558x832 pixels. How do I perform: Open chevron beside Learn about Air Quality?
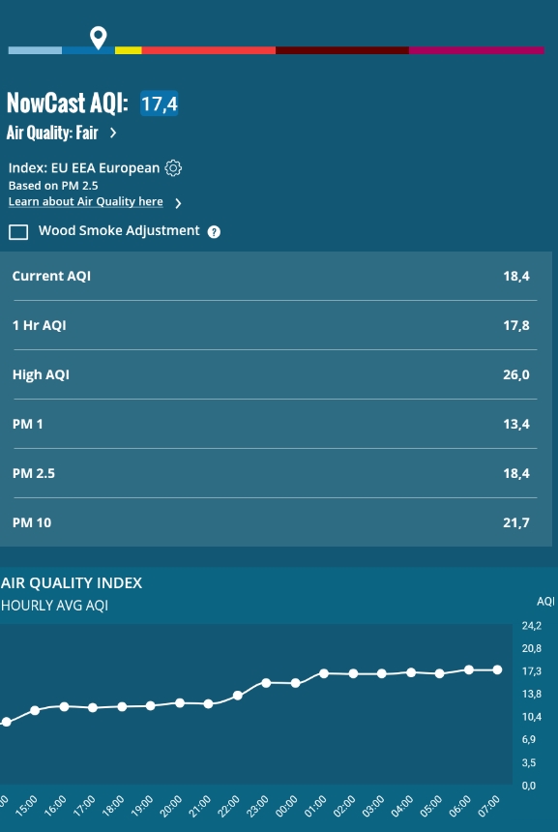point(178,203)
